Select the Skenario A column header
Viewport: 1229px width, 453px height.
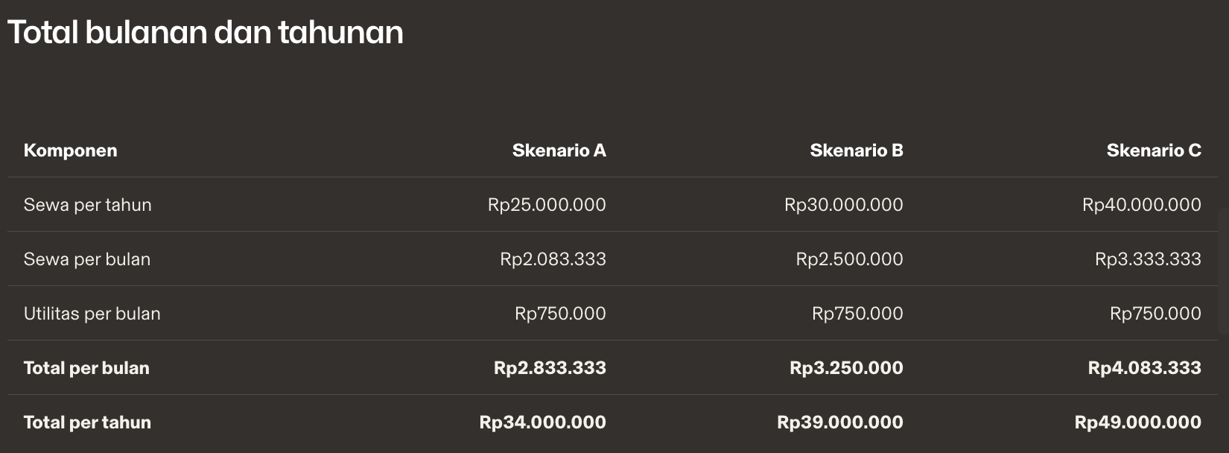coord(559,151)
